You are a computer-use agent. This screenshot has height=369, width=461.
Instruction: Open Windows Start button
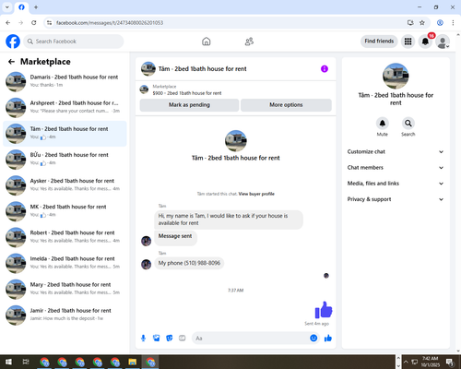8,362
